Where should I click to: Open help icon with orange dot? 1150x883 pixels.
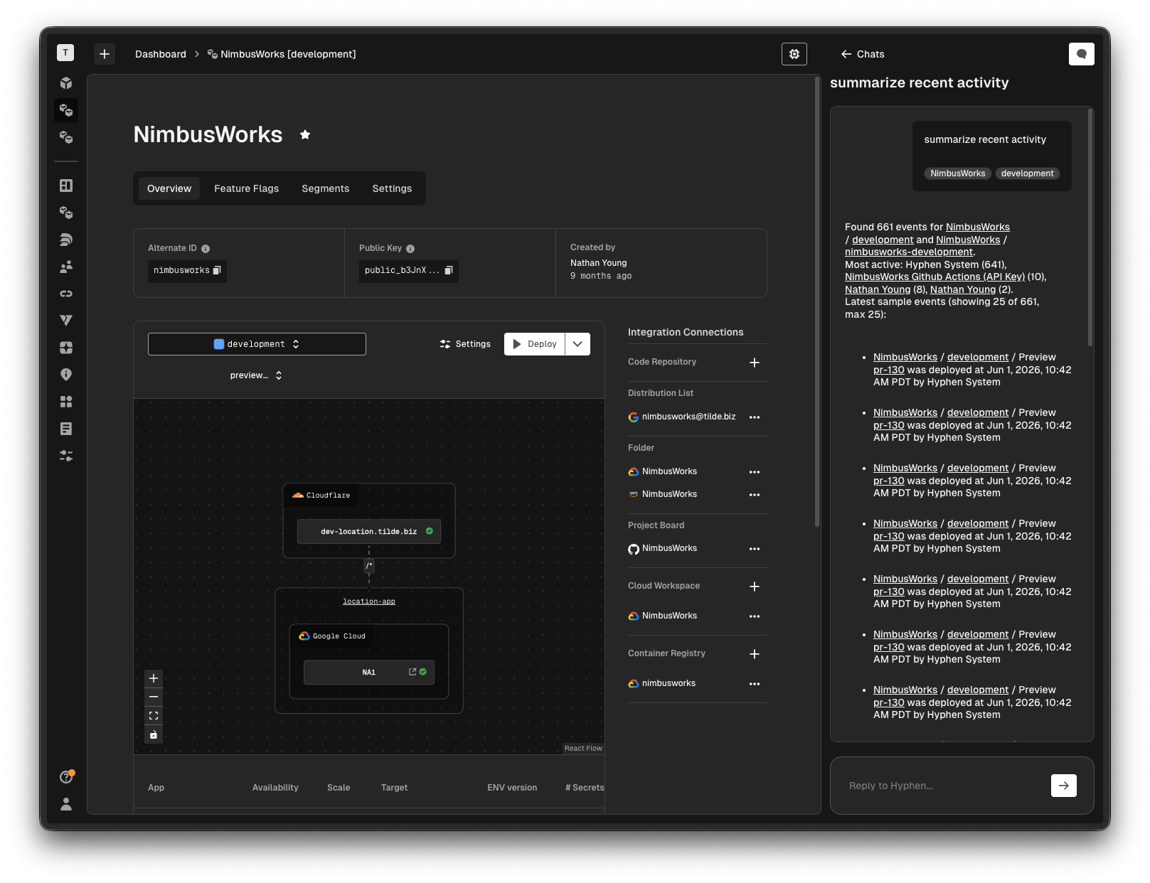[66, 776]
